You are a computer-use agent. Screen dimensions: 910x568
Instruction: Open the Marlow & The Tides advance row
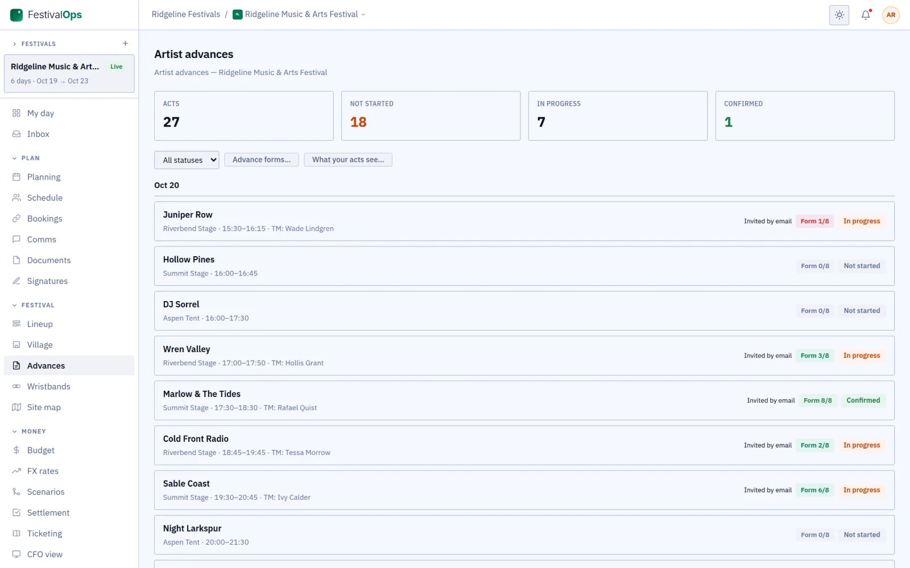tap(524, 400)
